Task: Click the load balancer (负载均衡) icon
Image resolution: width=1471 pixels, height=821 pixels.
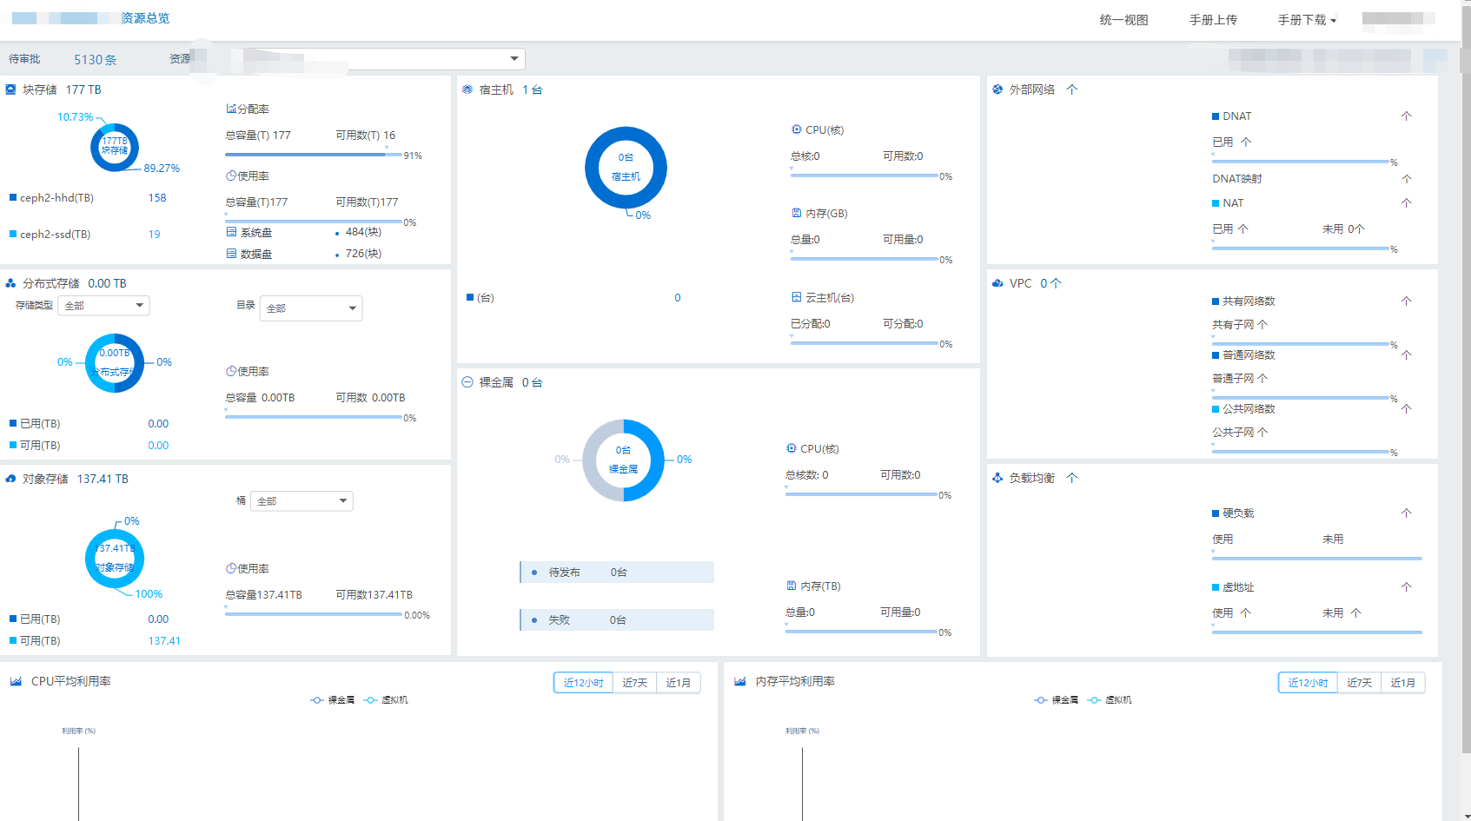Action: tap(997, 478)
